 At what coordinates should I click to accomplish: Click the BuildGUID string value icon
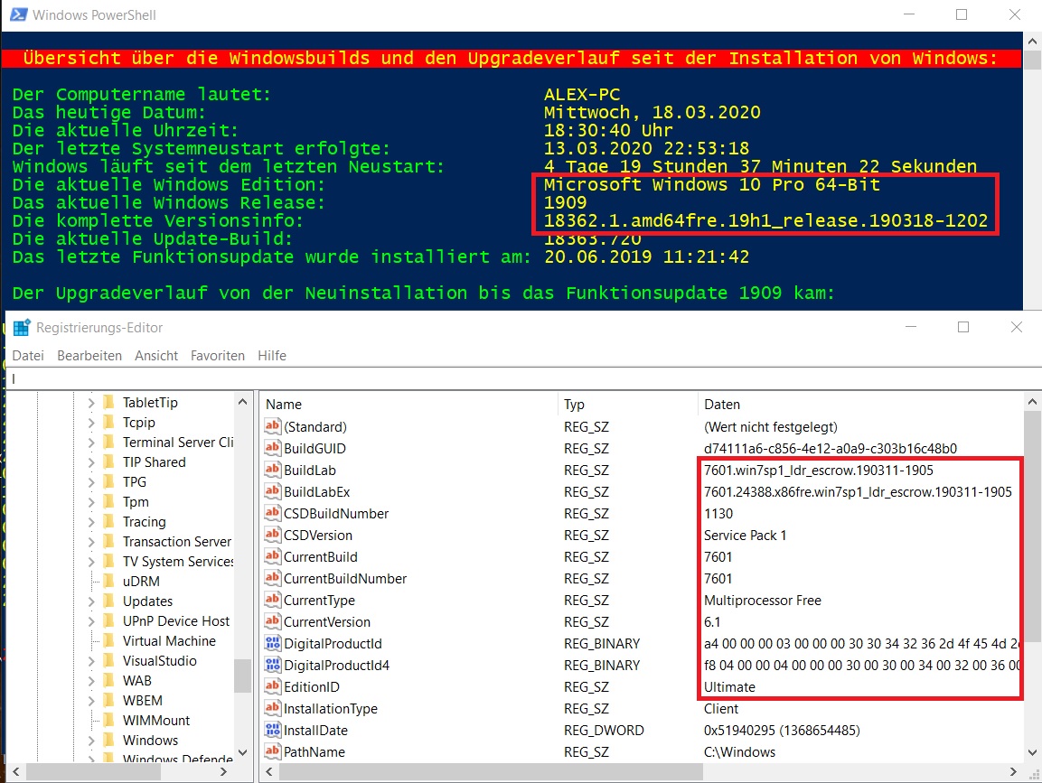(272, 448)
